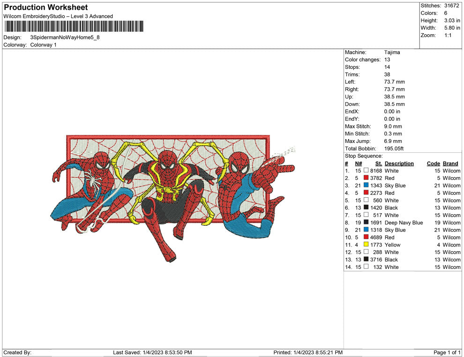Click the 'Page 1 of 1' footer text
Viewport: 464px width, 357px height.
(x=447, y=352)
